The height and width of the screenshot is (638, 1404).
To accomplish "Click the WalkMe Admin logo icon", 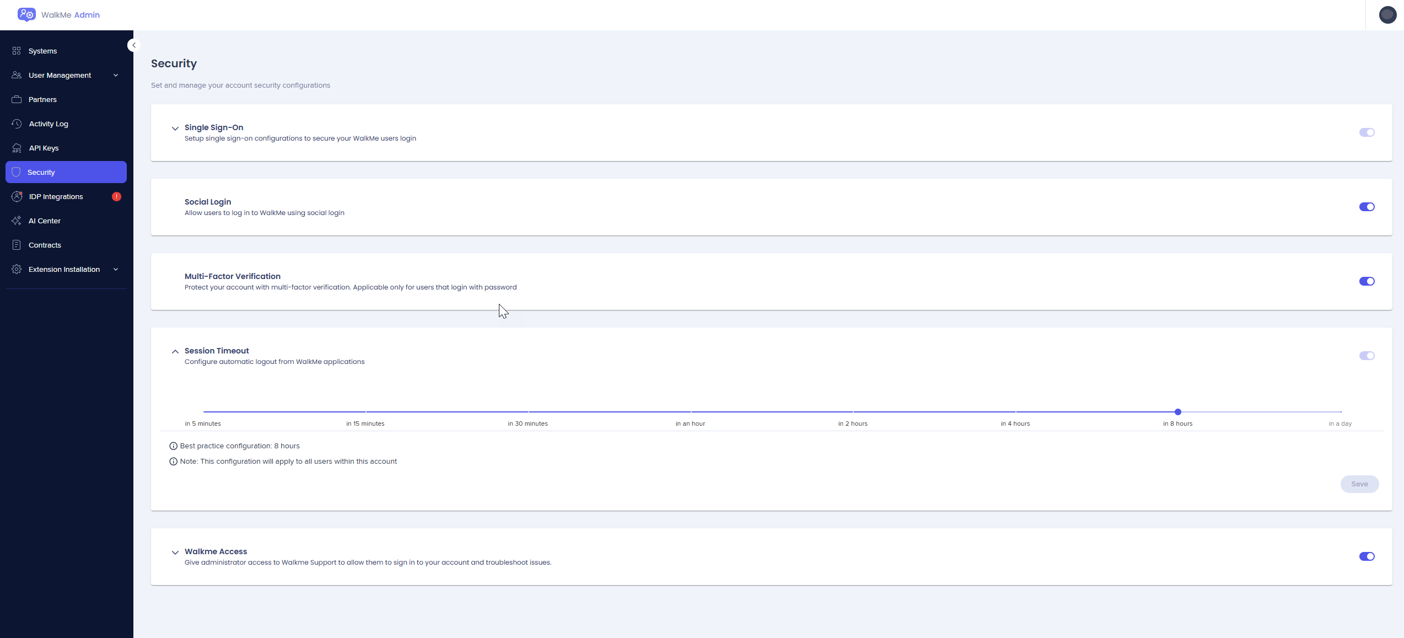I will tap(26, 14).
